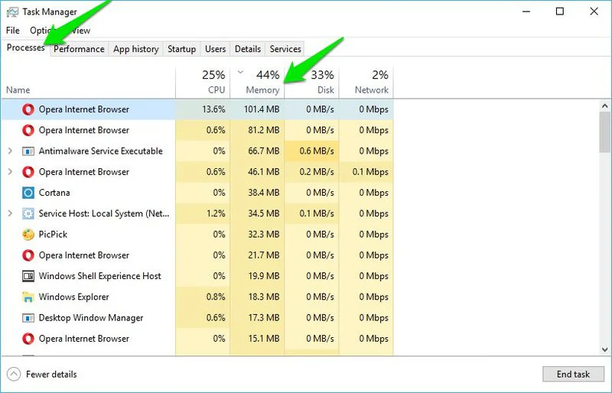
Task: Sort by the Memory column header
Action: 257,83
